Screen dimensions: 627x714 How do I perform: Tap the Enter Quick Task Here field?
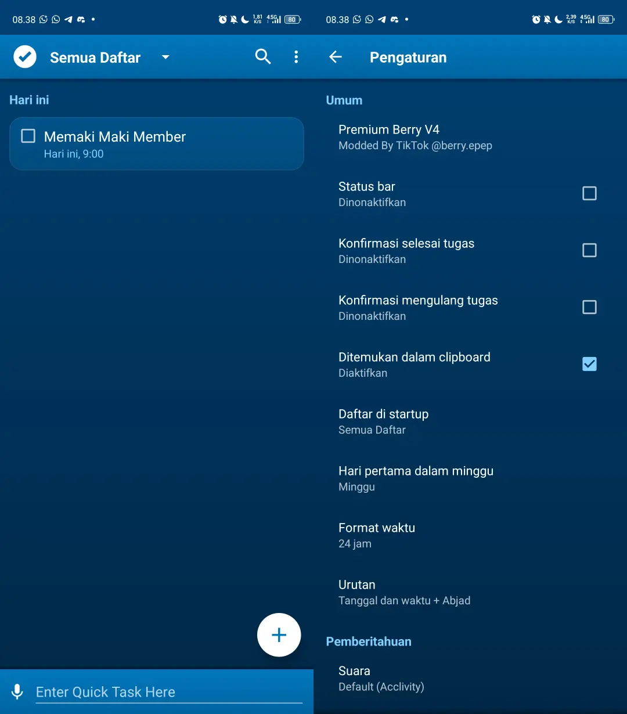point(168,691)
